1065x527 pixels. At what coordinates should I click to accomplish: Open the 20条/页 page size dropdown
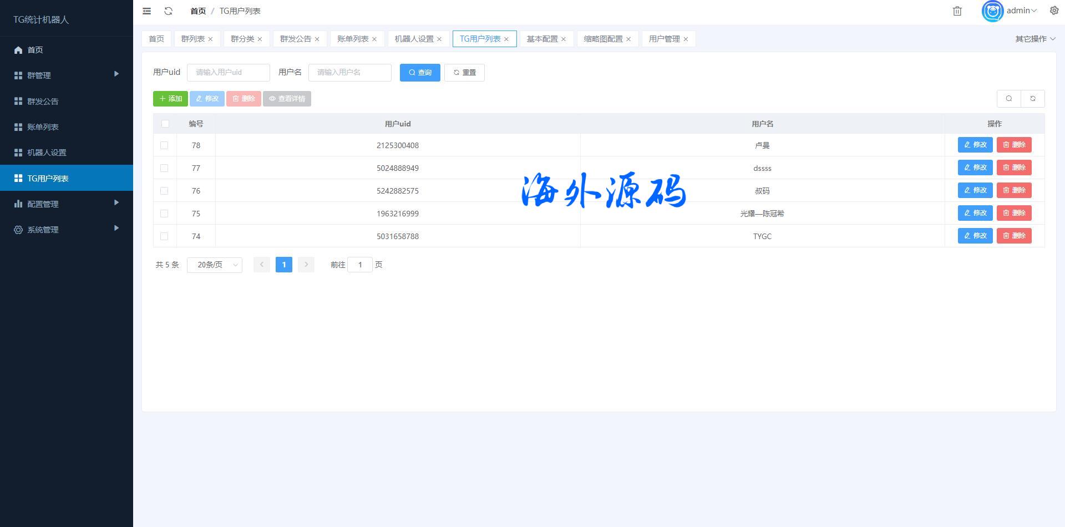(215, 265)
